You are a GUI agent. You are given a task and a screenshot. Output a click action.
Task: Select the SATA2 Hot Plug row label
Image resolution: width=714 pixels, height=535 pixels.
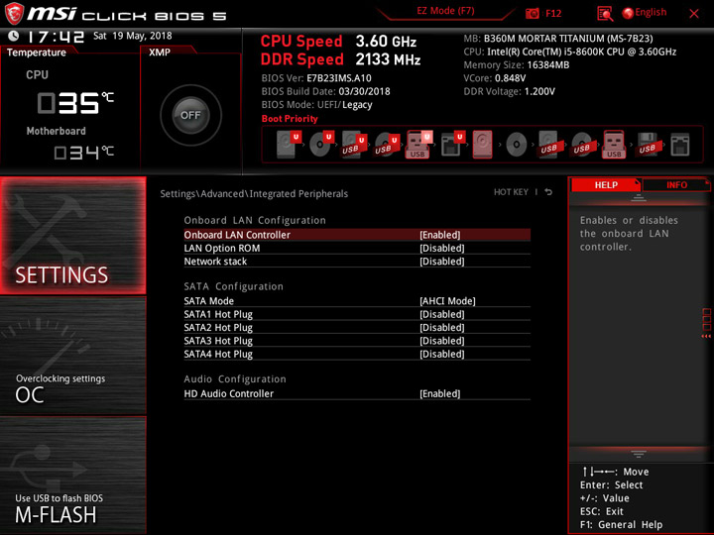coord(218,327)
